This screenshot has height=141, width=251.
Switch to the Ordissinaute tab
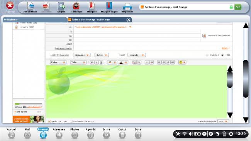pyautogui.click(x=35, y=20)
